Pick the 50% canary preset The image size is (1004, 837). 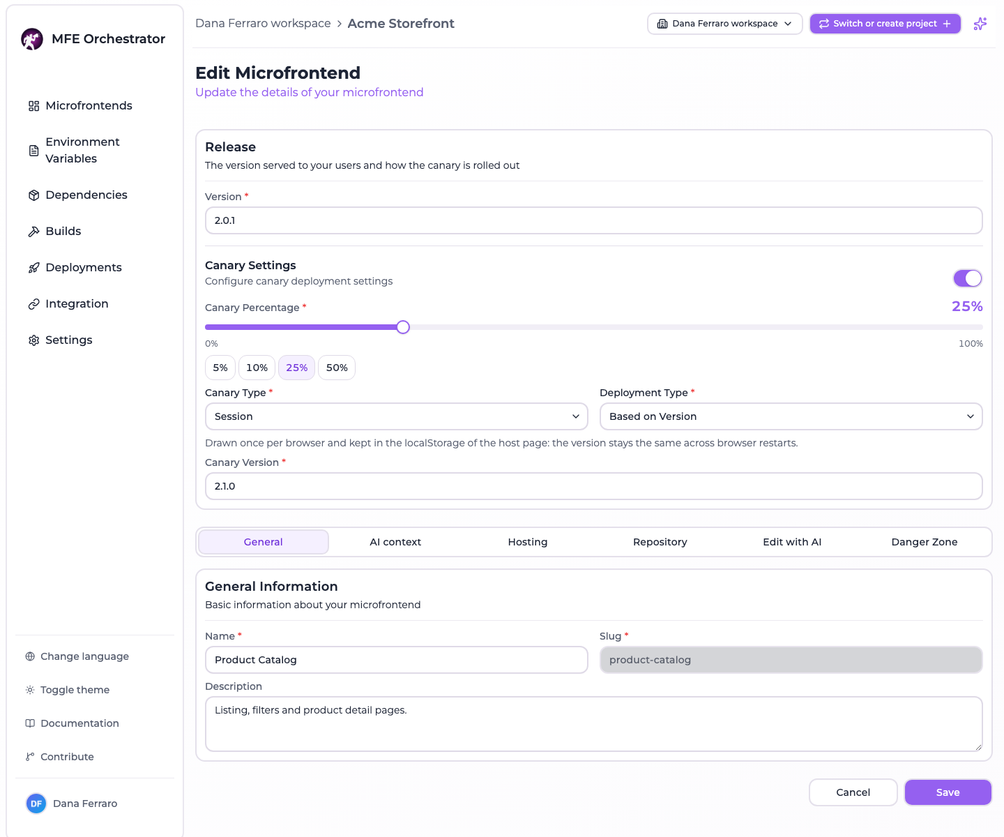tap(337, 368)
